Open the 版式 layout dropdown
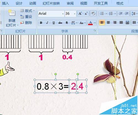This screenshot has height=115, width=138. 27,11
